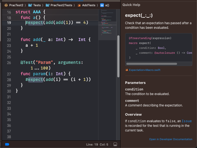
Task: Click the a() method breadcrumb item
Action: coord(105,5)
